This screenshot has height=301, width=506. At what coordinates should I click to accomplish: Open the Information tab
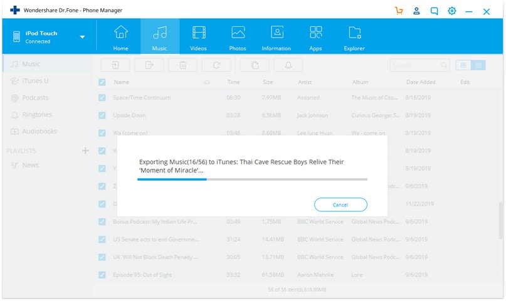pyautogui.click(x=277, y=38)
